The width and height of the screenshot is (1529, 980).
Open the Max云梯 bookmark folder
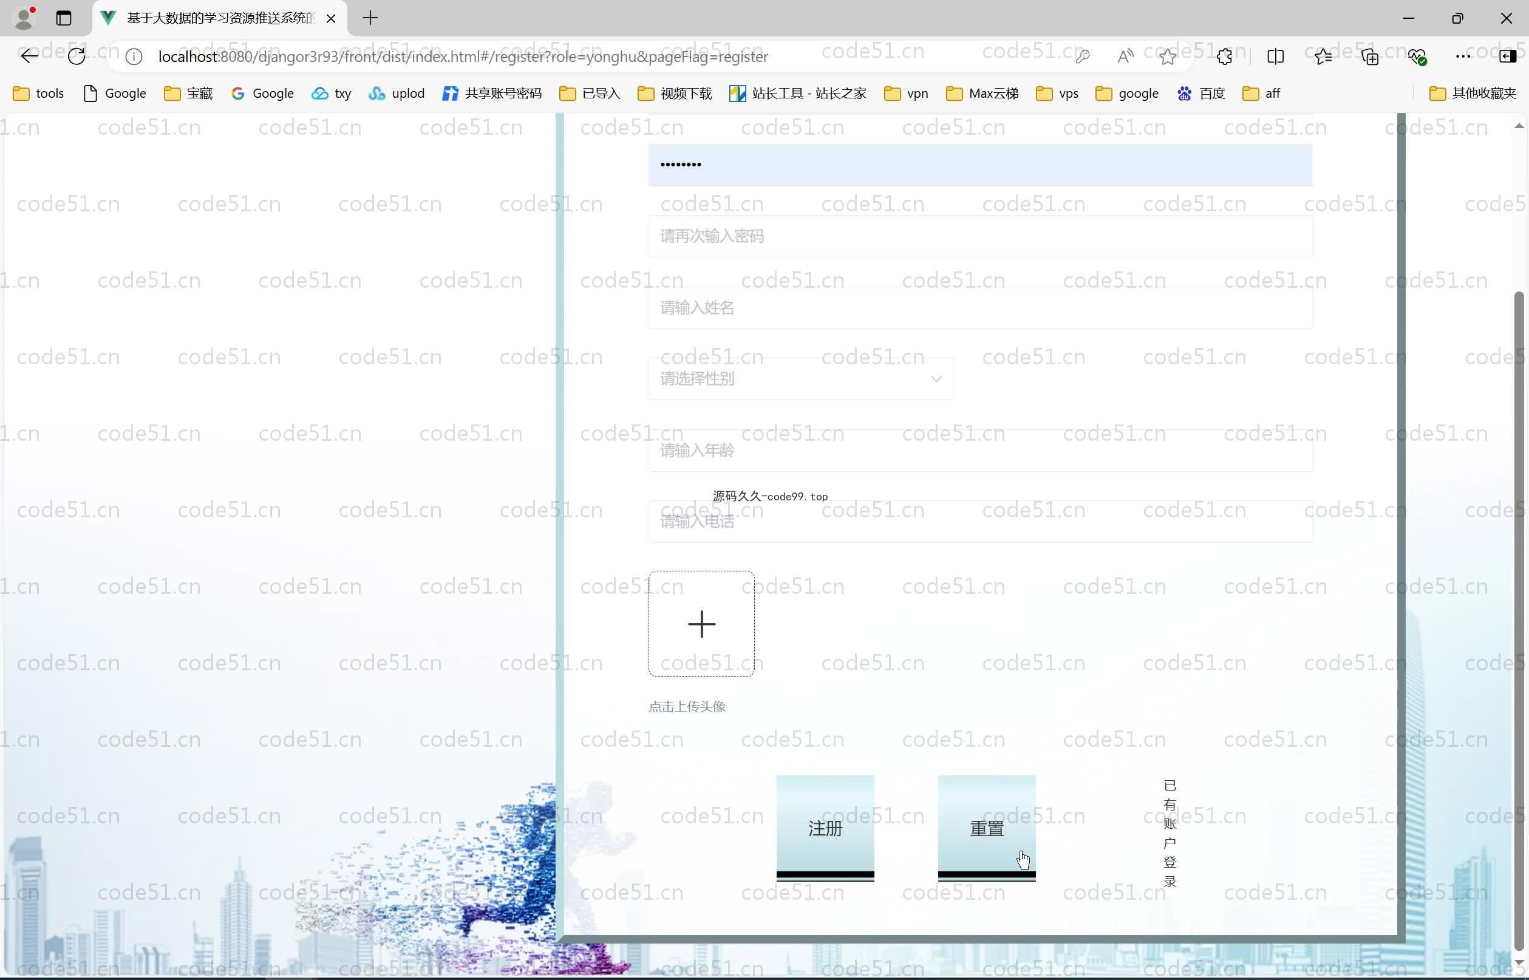(x=982, y=94)
